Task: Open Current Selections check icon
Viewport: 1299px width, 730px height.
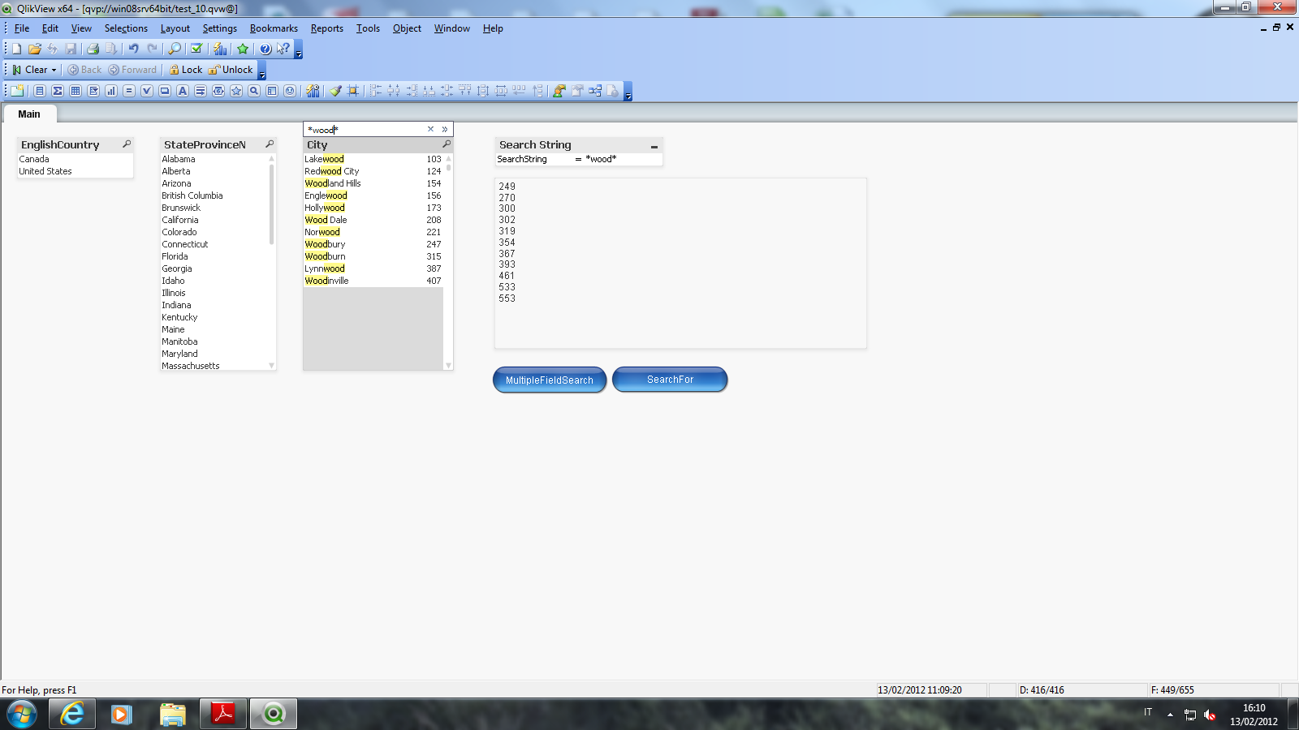Action: pos(196,49)
